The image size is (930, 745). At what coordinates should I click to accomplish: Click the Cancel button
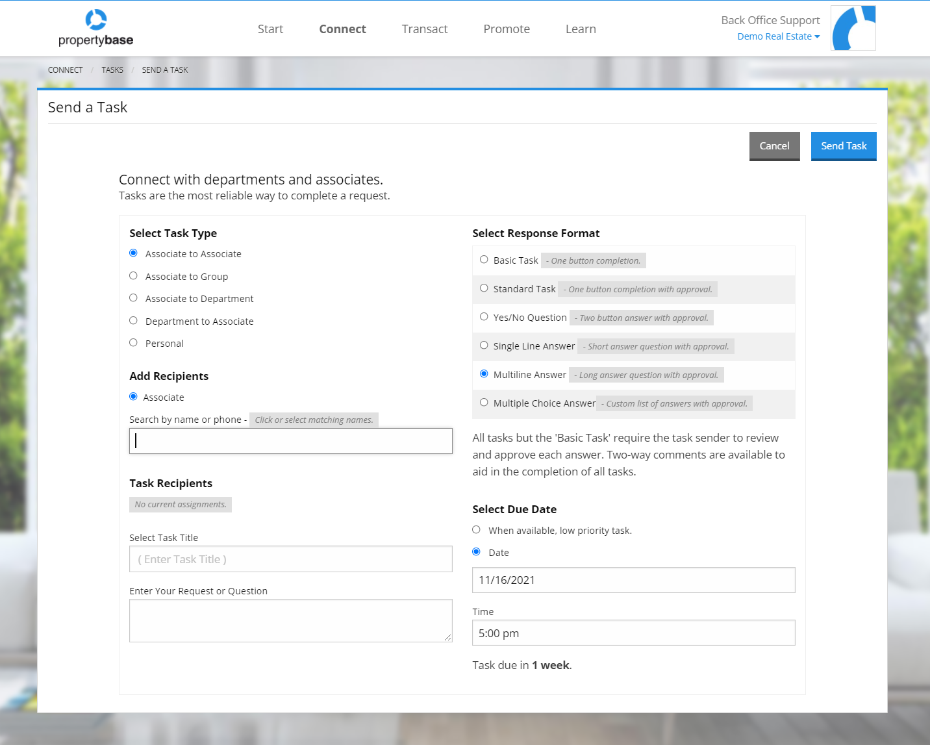point(774,145)
